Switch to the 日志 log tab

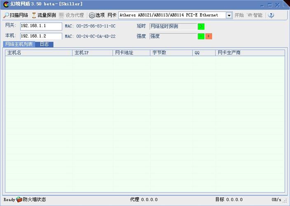[x=44, y=44]
